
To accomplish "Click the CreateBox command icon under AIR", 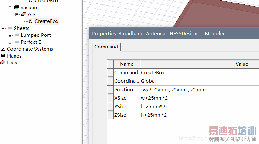I will point(31,21).
